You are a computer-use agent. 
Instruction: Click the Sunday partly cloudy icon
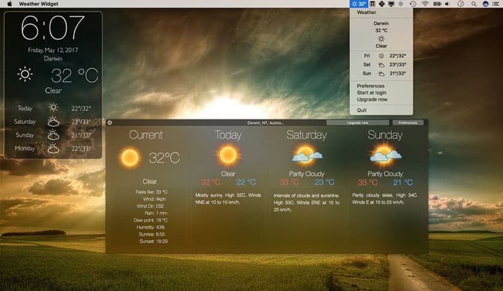tap(385, 155)
